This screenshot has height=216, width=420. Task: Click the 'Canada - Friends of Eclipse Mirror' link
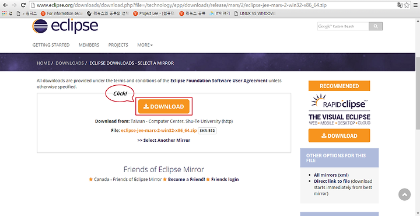[128, 179]
